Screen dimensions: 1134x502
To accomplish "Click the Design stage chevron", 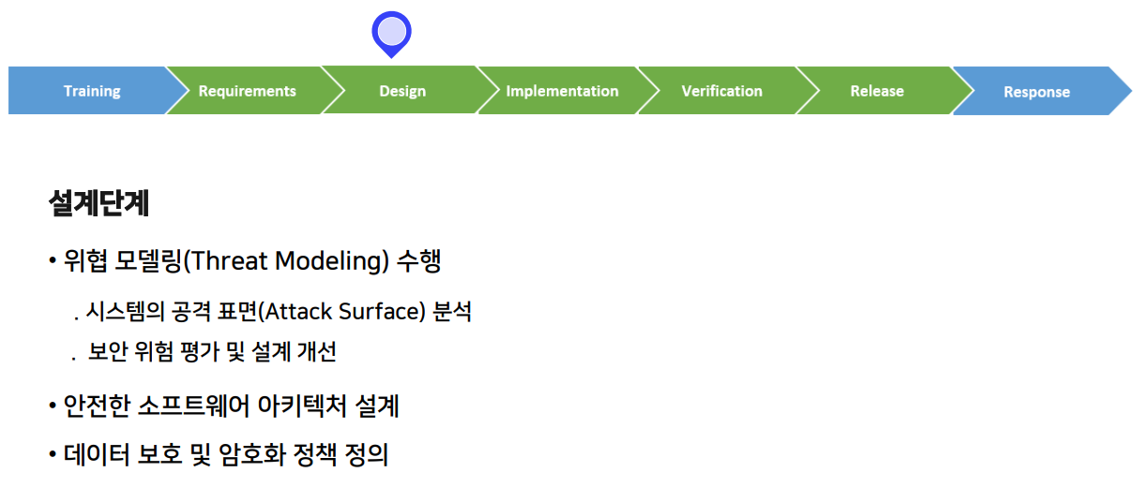I will (402, 91).
